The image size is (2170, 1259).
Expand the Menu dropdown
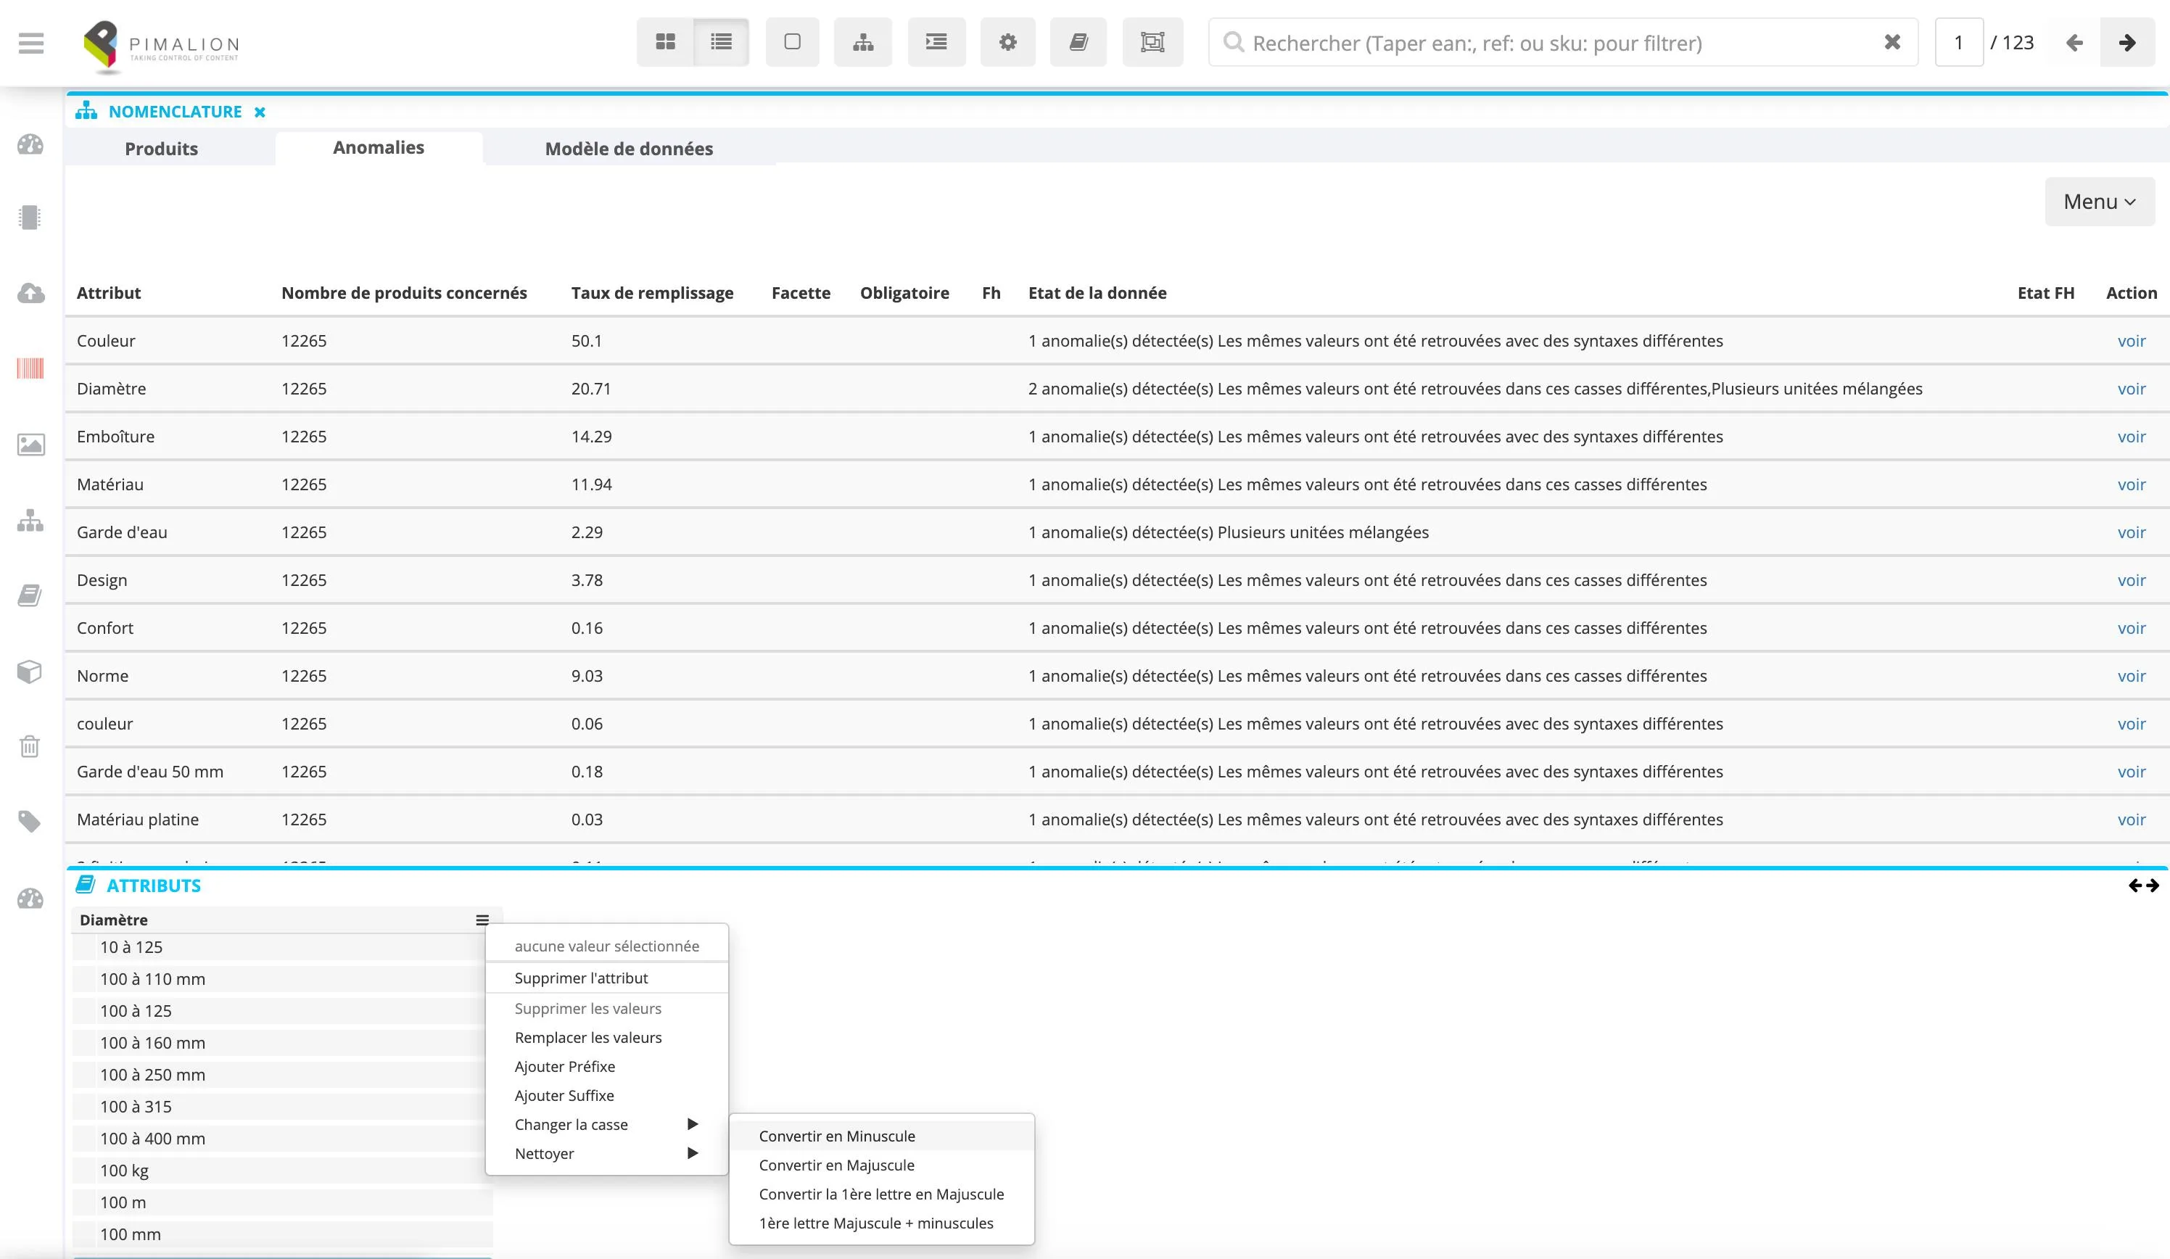(2100, 202)
